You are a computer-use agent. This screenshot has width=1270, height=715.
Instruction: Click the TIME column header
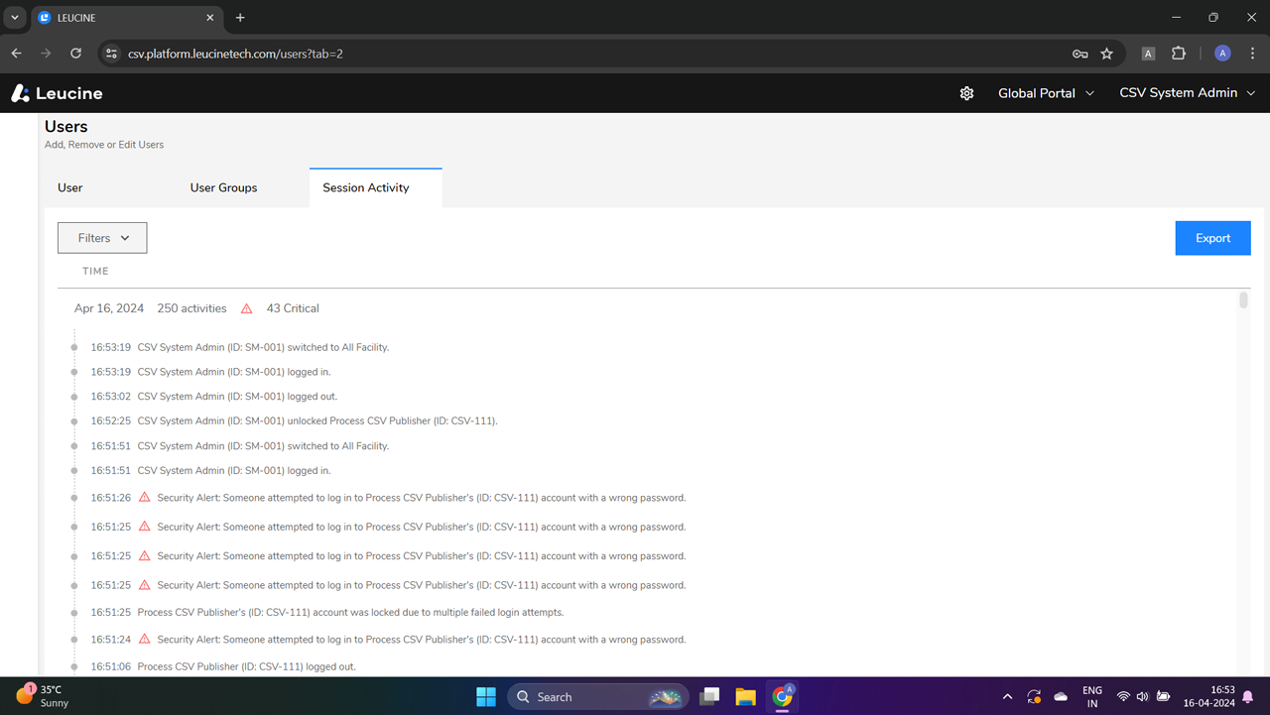point(95,271)
